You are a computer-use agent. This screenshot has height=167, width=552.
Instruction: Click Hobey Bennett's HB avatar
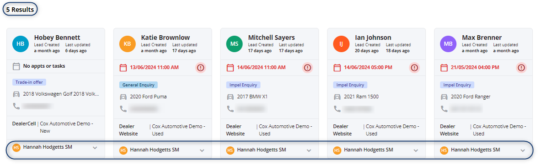(x=21, y=44)
